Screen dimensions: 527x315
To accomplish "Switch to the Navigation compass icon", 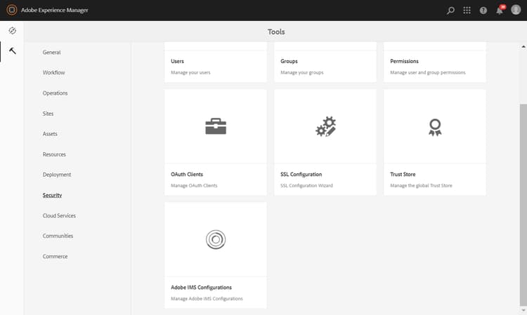I will pos(13,31).
